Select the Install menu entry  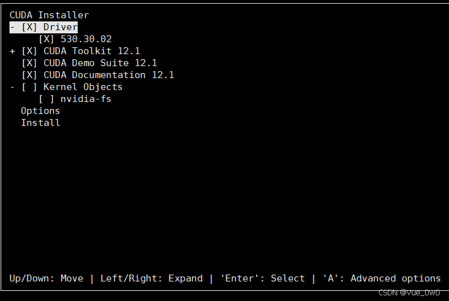coord(40,123)
